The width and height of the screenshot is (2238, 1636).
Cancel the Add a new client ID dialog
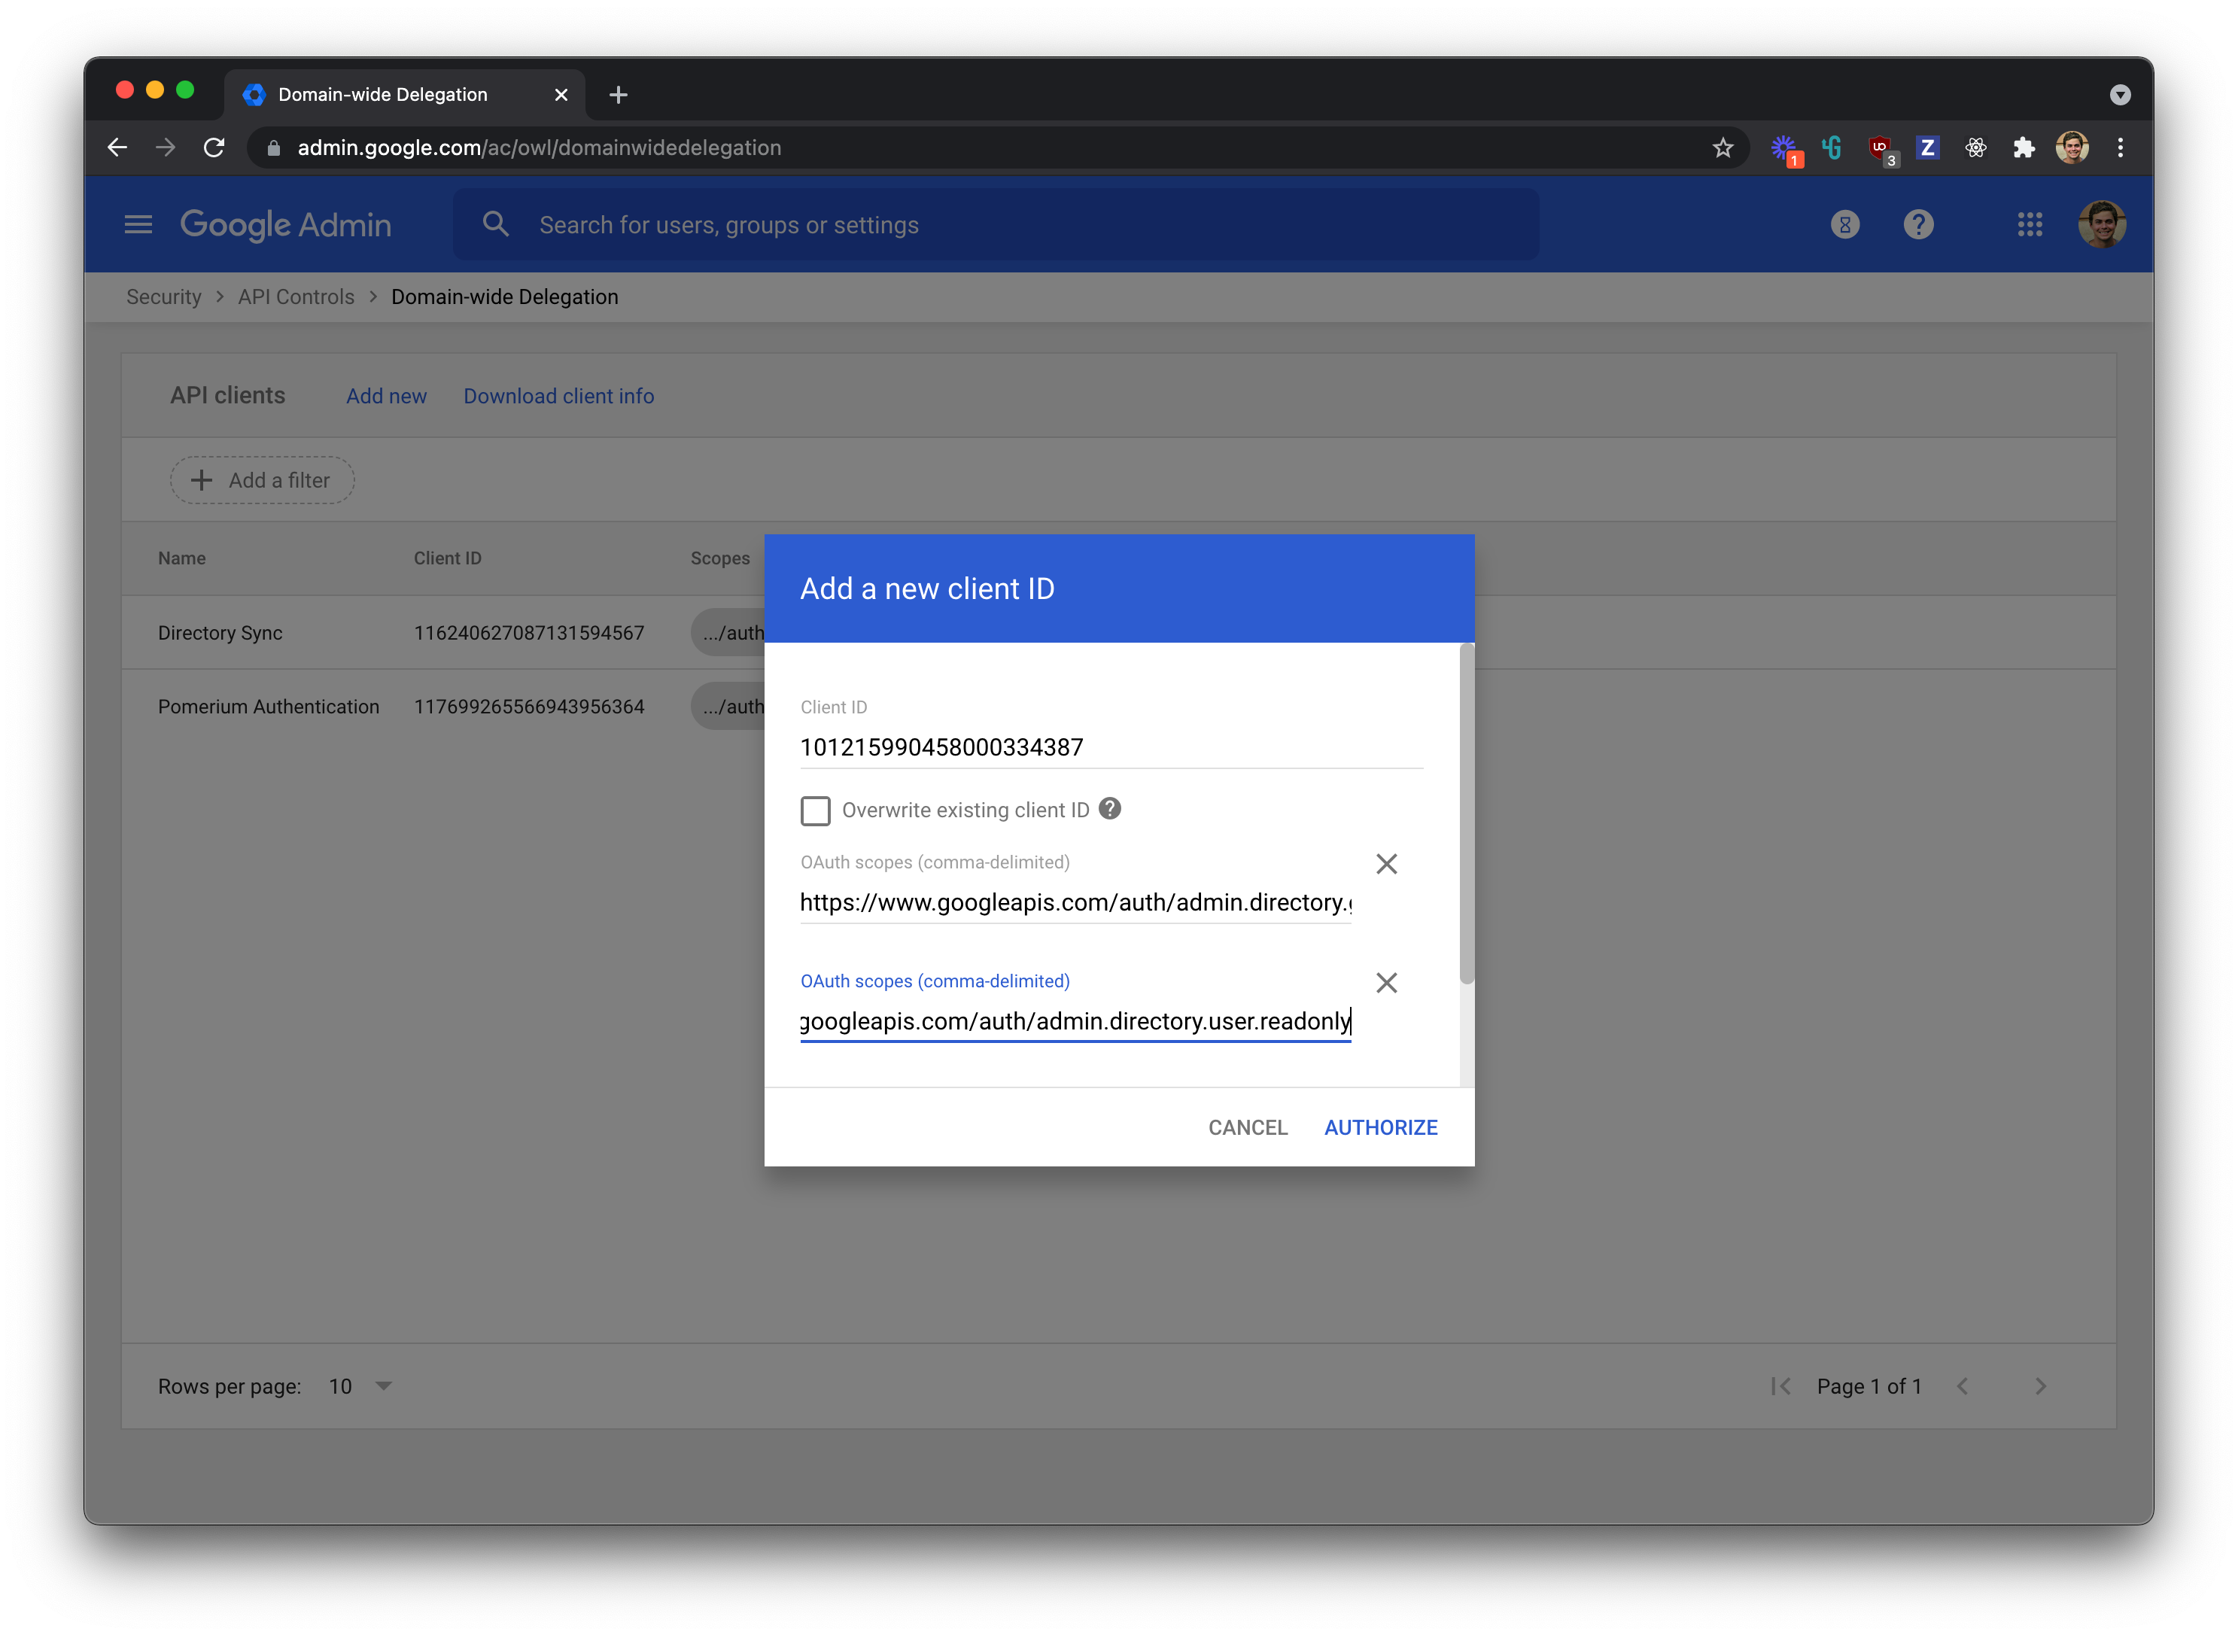click(1248, 1127)
